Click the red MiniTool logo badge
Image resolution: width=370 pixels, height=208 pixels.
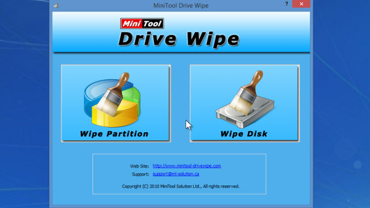[142, 23]
